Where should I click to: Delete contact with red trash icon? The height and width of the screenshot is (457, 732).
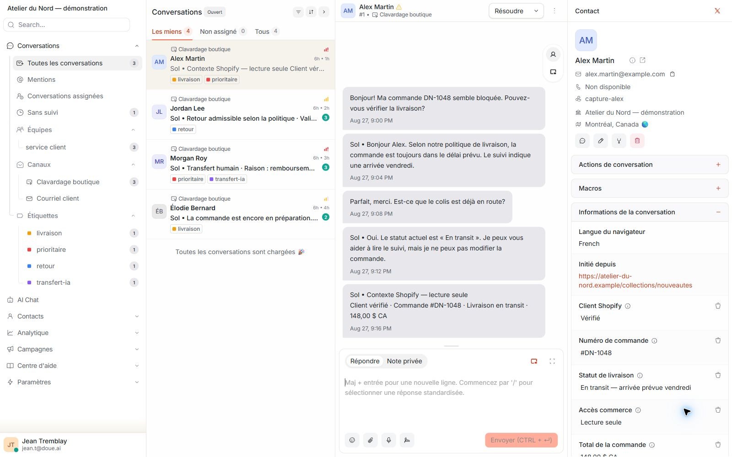coord(637,141)
